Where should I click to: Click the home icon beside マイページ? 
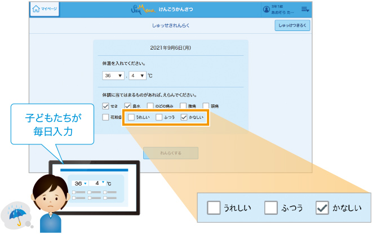coord(36,9)
